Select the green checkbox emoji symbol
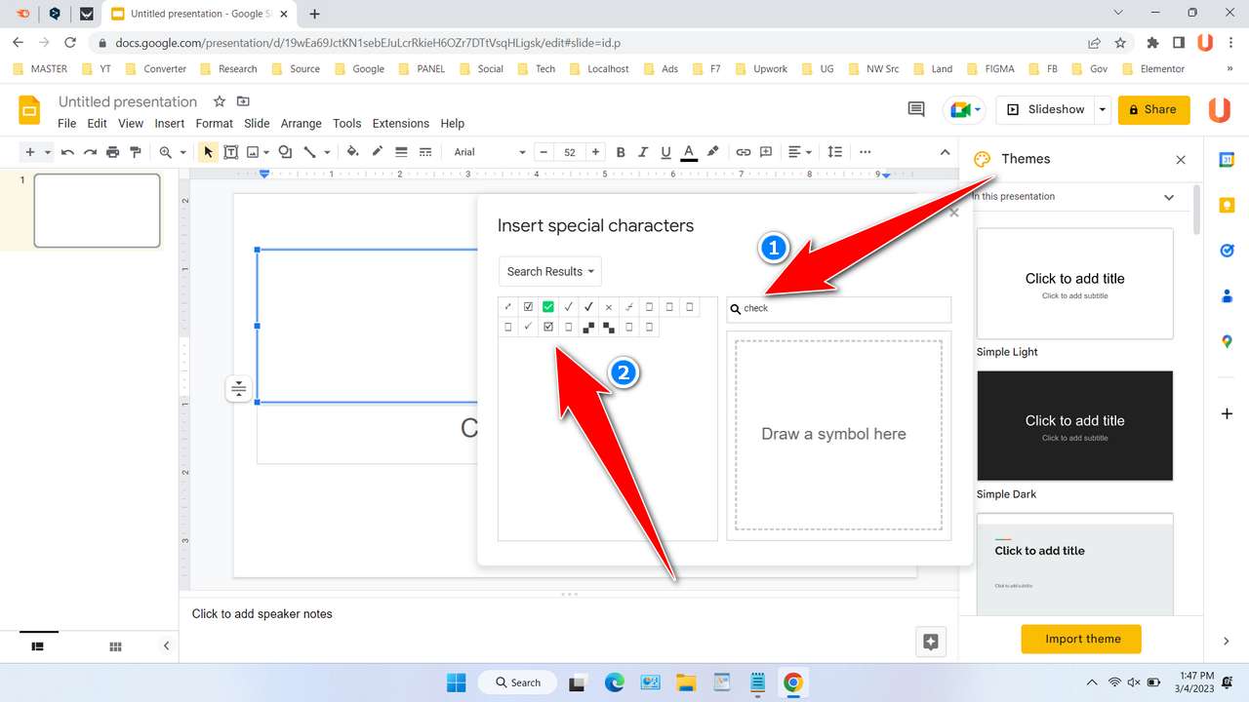 tap(547, 306)
